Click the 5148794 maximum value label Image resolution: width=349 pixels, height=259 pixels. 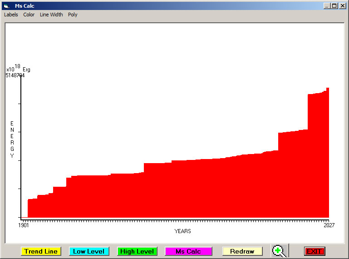pos(15,75)
